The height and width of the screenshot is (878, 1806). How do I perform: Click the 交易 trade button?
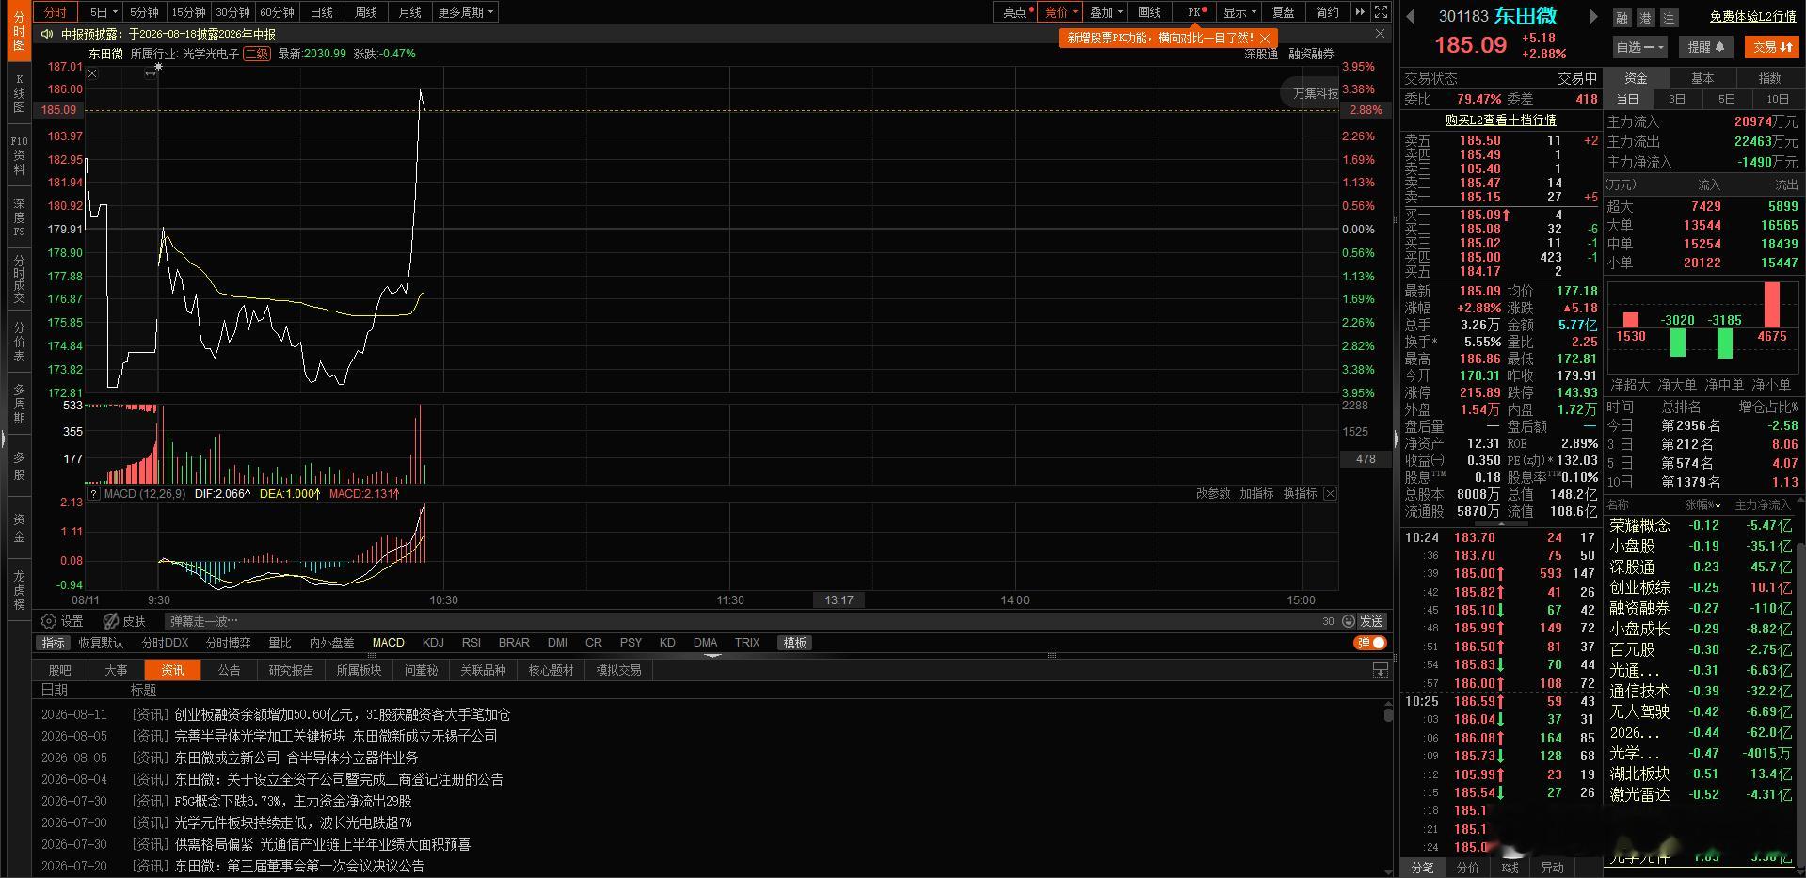point(1772,46)
